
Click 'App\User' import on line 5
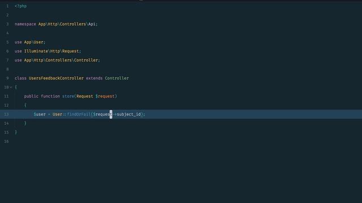pyautogui.click(x=34, y=42)
